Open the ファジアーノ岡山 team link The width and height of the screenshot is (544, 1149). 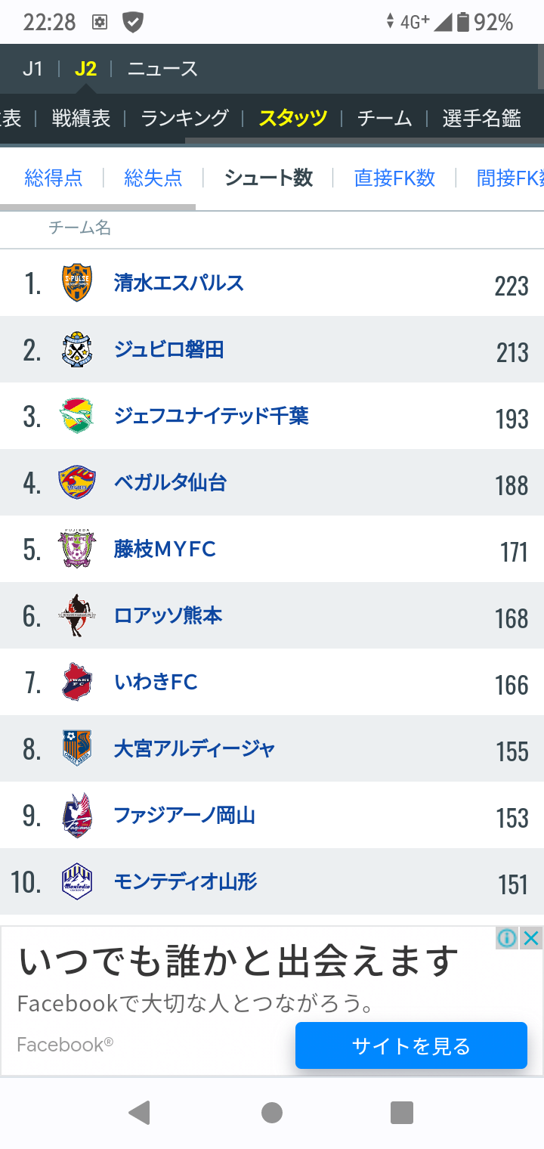184,815
